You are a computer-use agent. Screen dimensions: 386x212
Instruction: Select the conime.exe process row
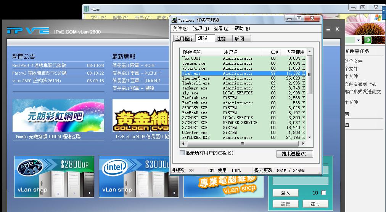point(243,64)
